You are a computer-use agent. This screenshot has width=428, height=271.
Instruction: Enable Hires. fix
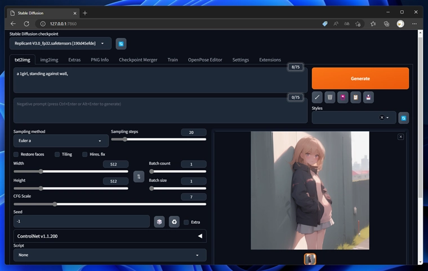[x=85, y=154]
